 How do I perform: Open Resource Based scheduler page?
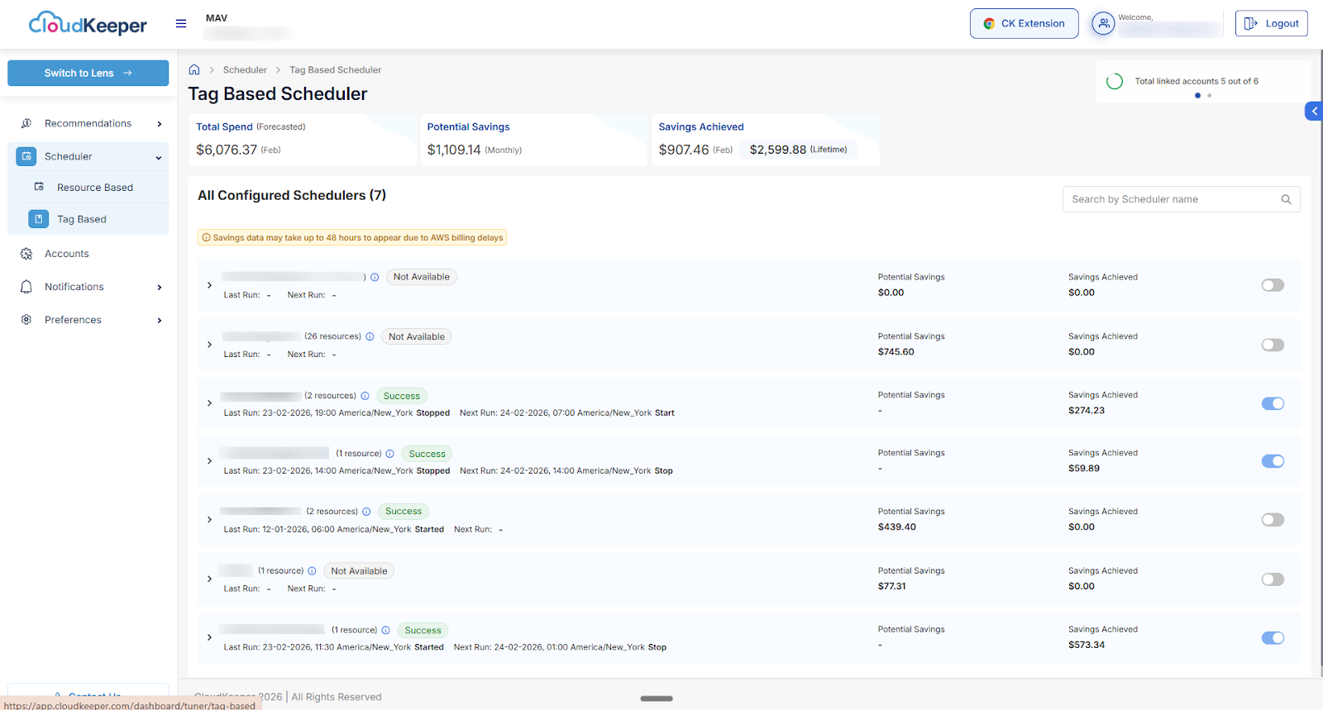tap(94, 188)
